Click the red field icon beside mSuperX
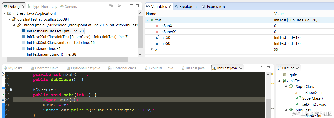 157,32
